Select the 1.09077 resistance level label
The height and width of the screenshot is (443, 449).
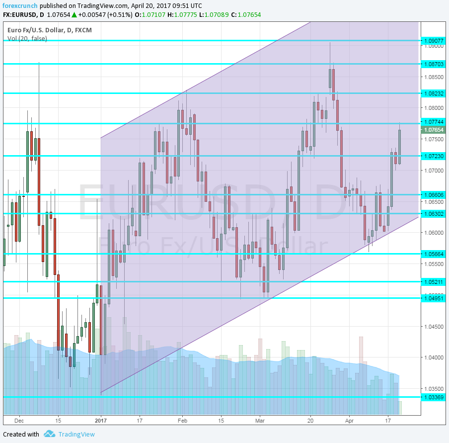click(432, 40)
